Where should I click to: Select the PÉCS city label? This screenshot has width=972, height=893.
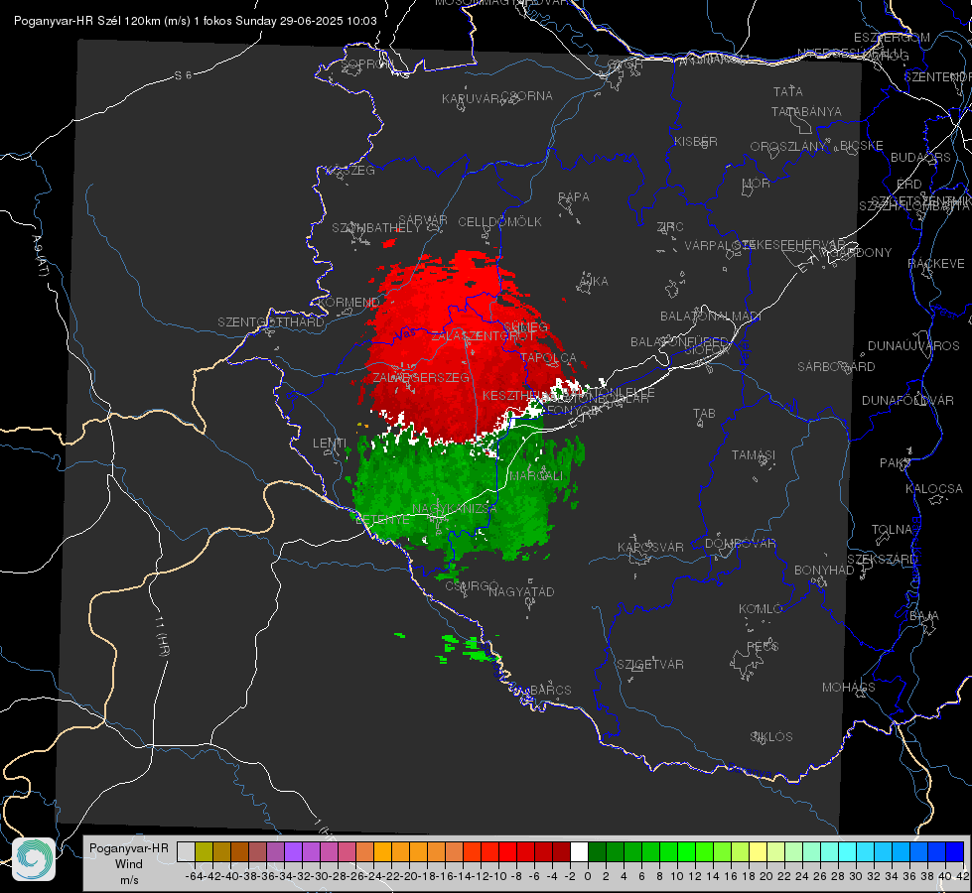pos(763,646)
